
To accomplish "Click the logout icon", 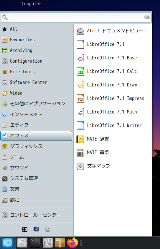I will pyautogui.click(x=25, y=229).
